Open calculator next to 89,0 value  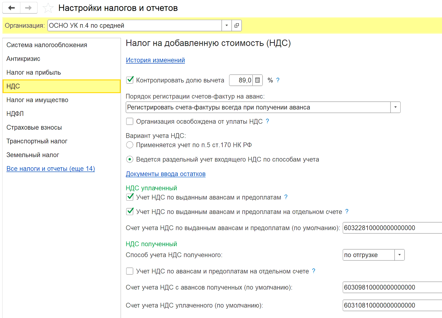257,80
